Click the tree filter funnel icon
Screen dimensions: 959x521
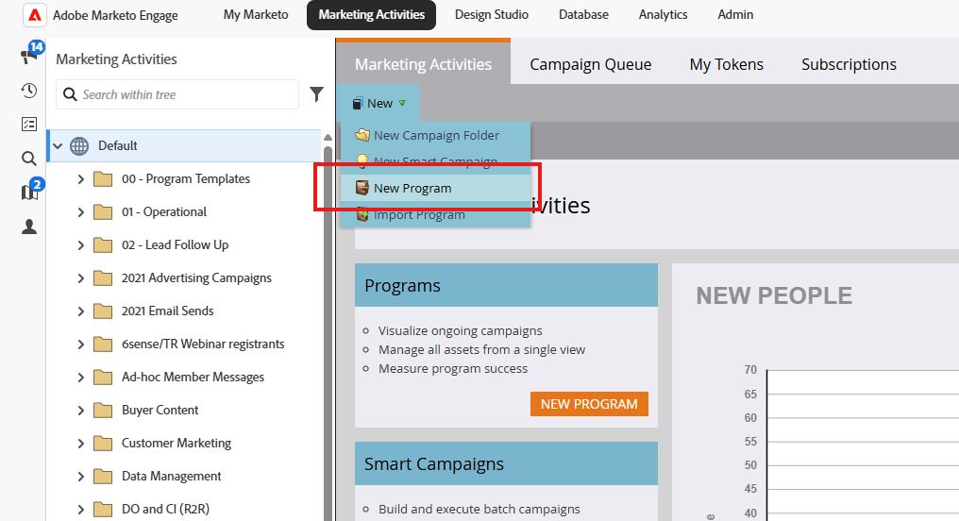click(316, 94)
